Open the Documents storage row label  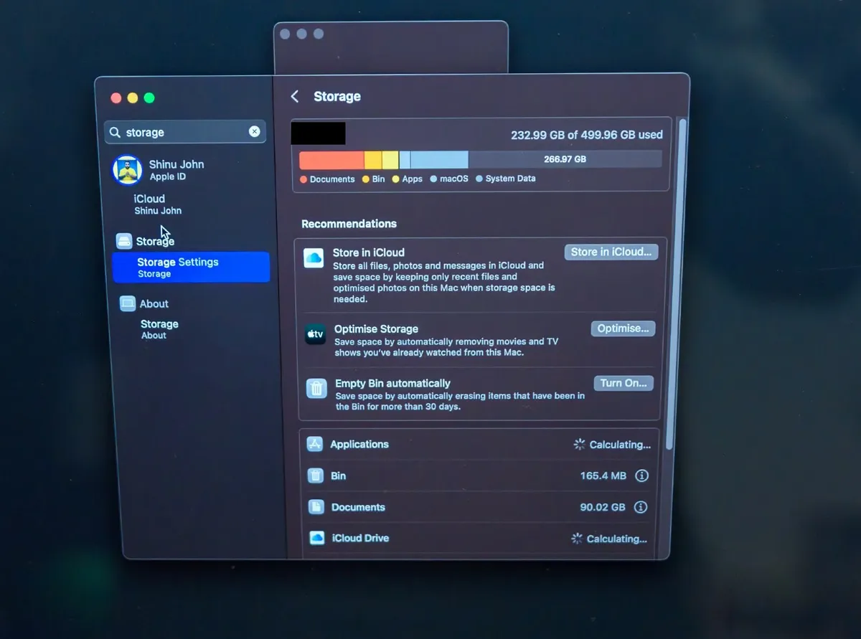(358, 507)
